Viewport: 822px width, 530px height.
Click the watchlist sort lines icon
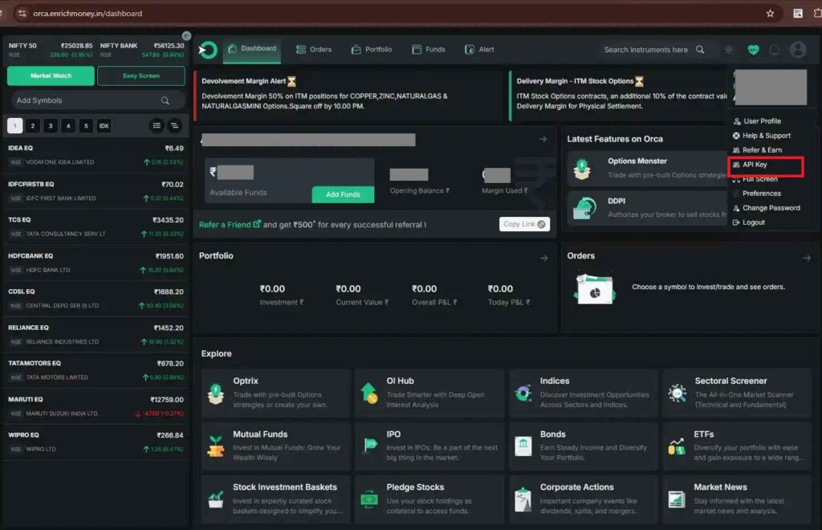pyautogui.click(x=174, y=125)
